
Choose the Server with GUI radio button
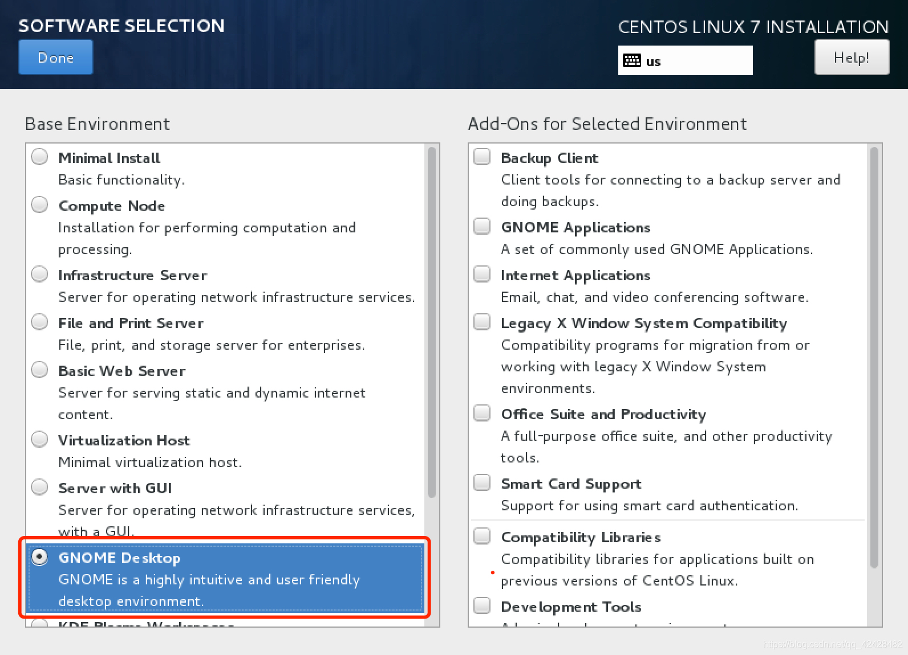[x=39, y=487]
